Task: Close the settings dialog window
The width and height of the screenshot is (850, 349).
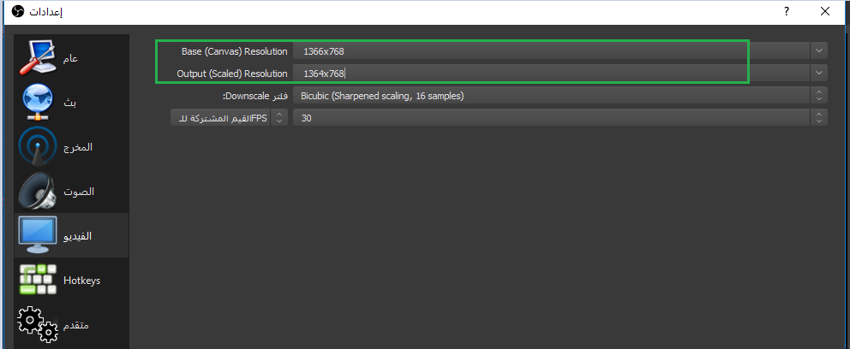Action: pos(824,12)
